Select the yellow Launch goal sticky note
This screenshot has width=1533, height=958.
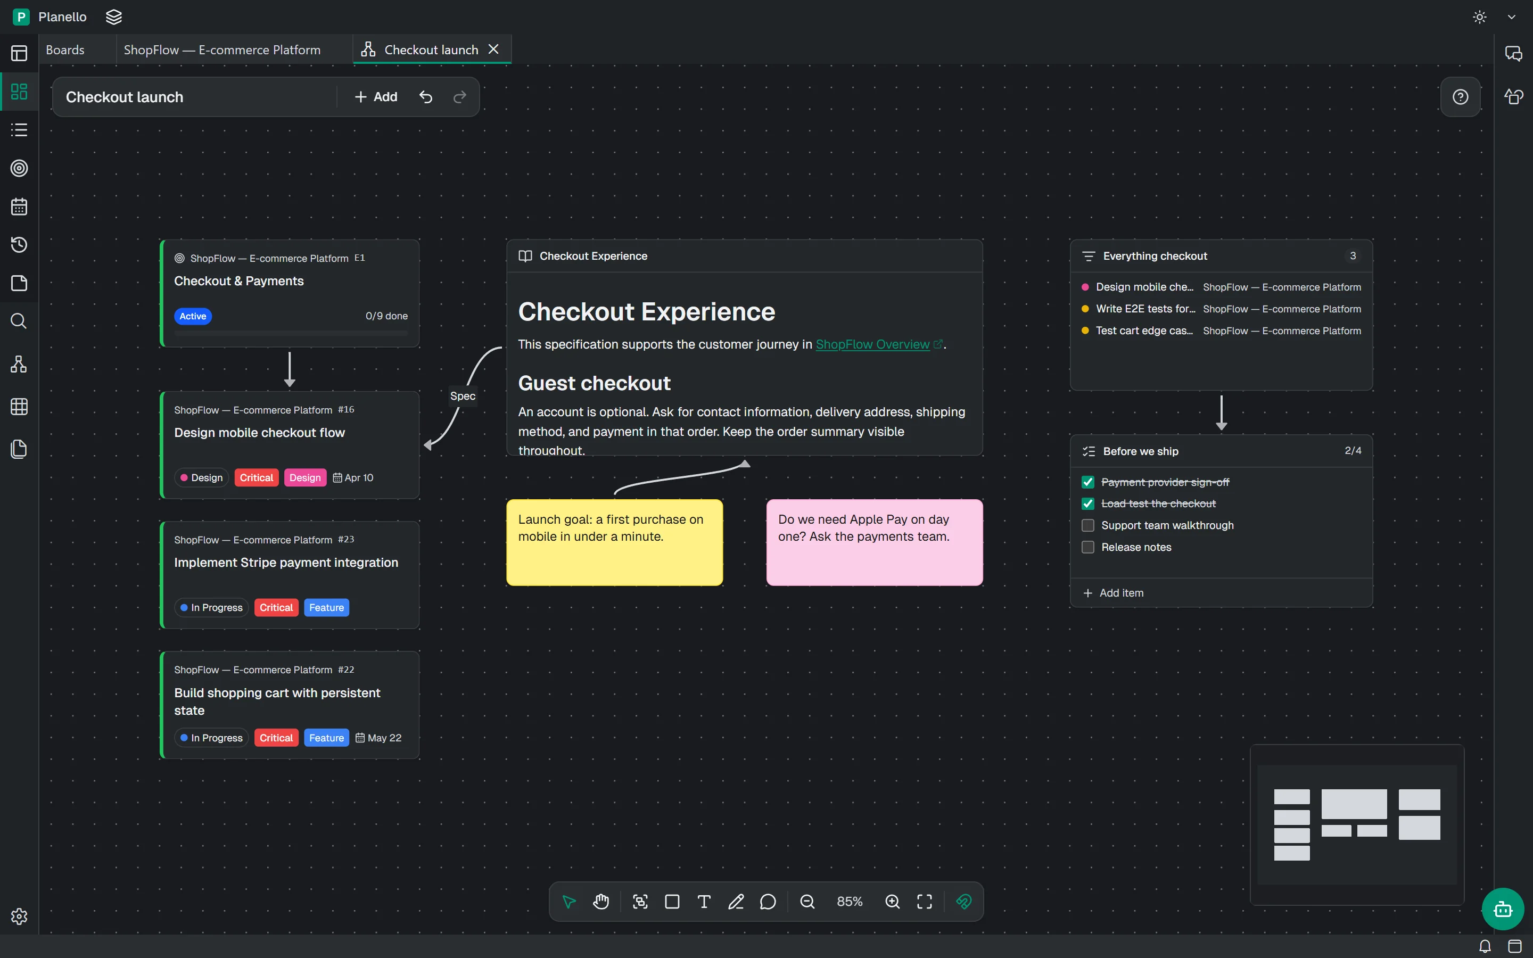tap(614, 542)
